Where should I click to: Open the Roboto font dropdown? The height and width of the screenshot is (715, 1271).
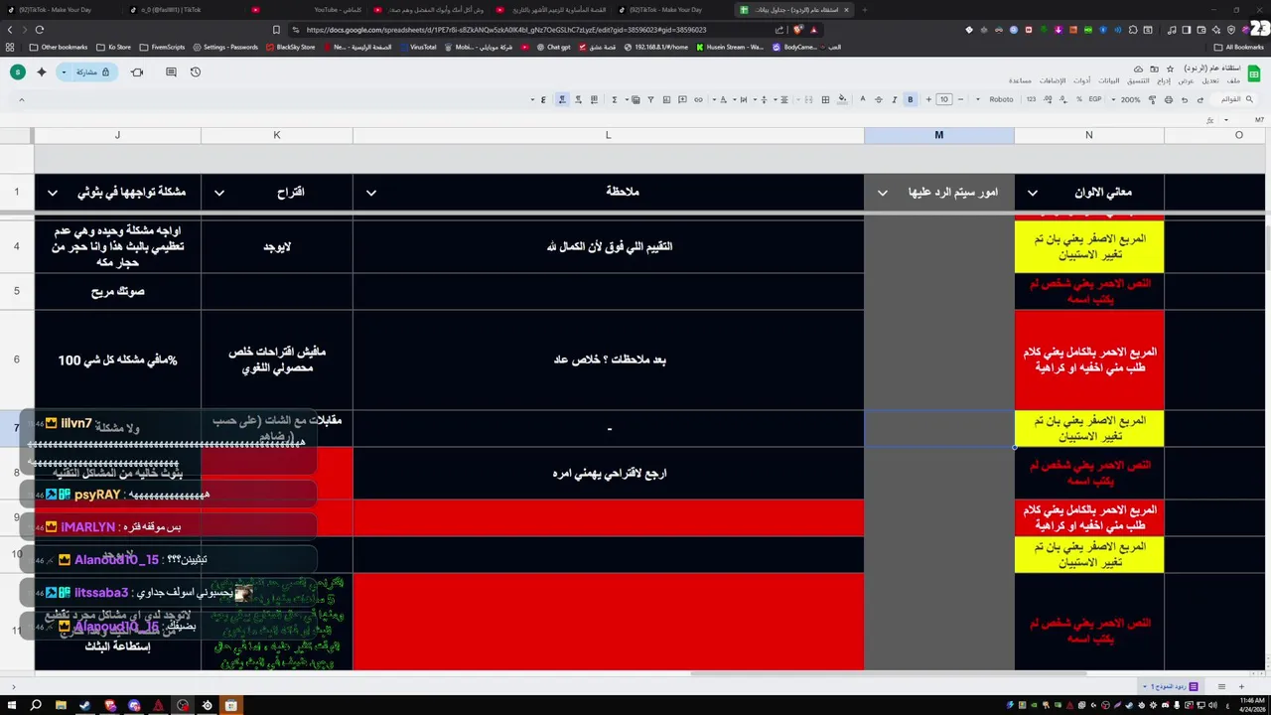pyautogui.click(x=995, y=99)
